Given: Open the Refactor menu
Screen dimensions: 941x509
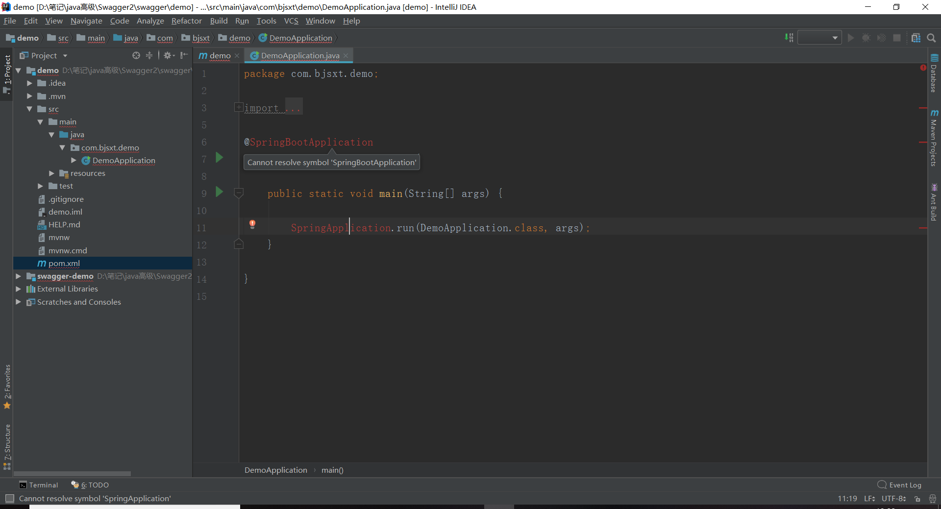Looking at the screenshot, I should point(186,21).
